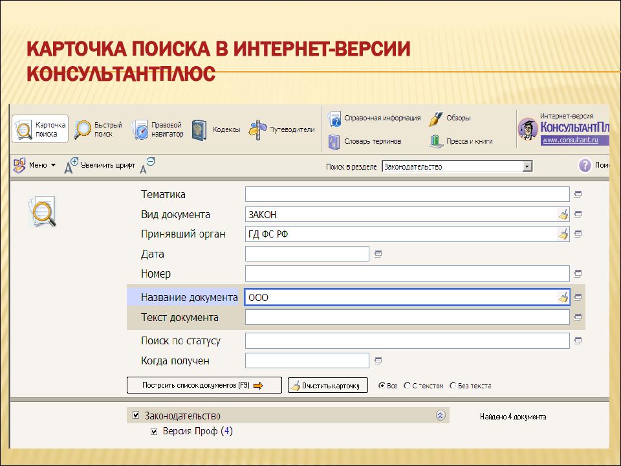This screenshot has width=621, height=466.
Task: Open Правовой навигатор
Action: [x=157, y=129]
